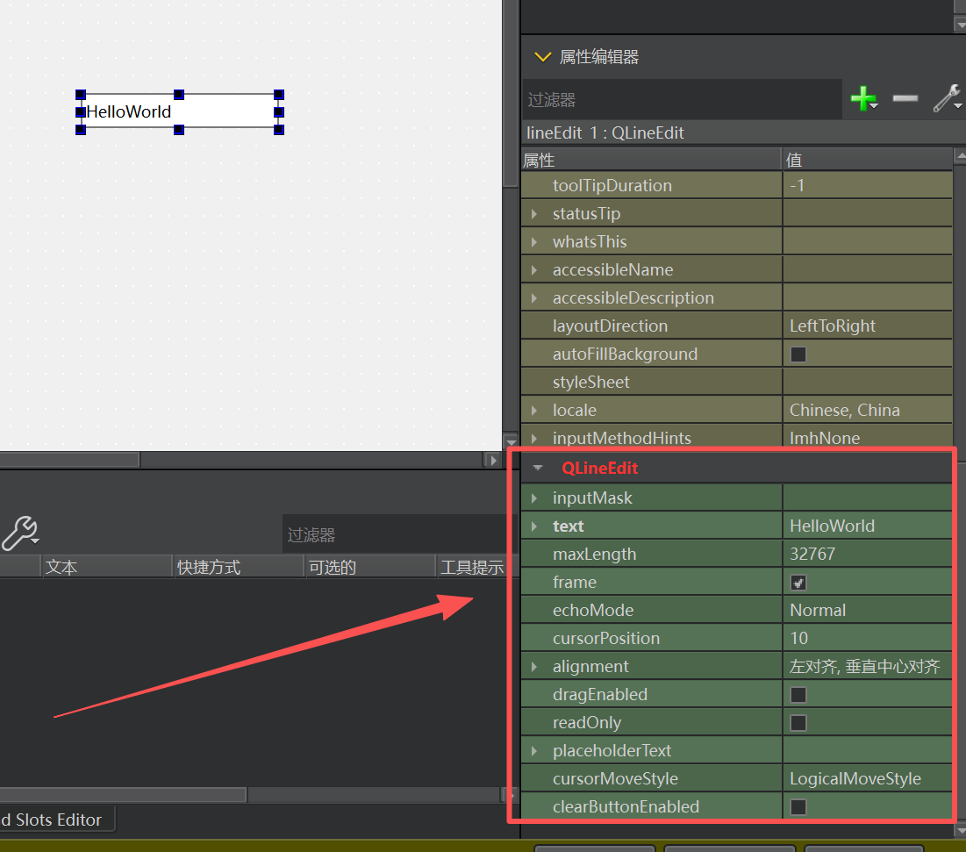Screen dimensions: 966x852
Task: Click the maxLength value 32767
Action: pos(868,554)
